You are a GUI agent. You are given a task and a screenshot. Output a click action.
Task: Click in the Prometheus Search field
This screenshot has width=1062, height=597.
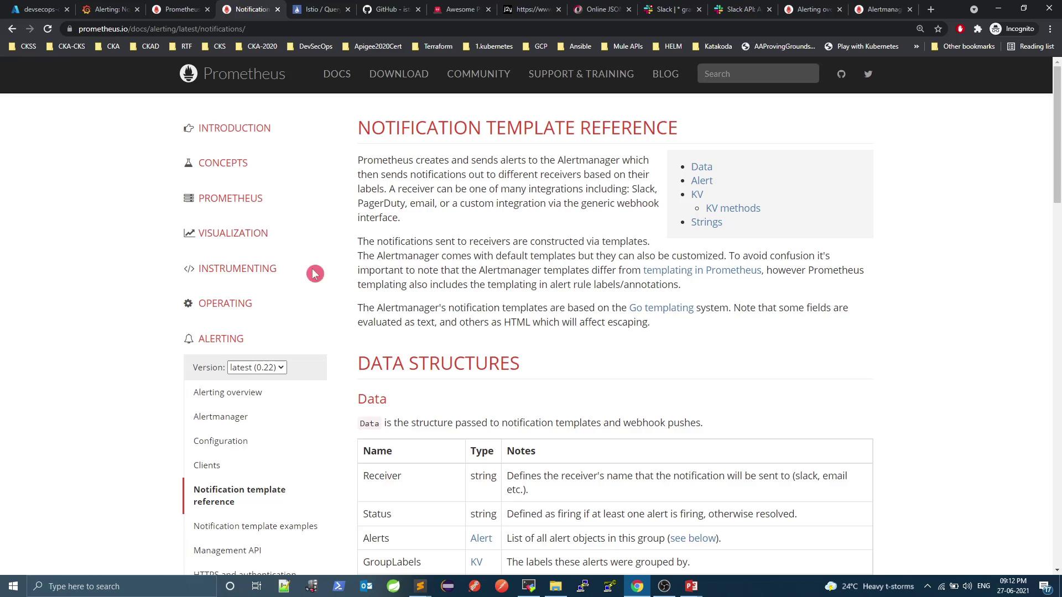pos(758,74)
